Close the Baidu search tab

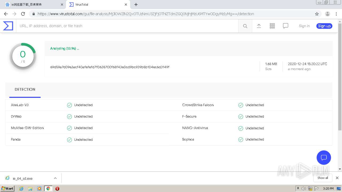click(x=62, y=5)
